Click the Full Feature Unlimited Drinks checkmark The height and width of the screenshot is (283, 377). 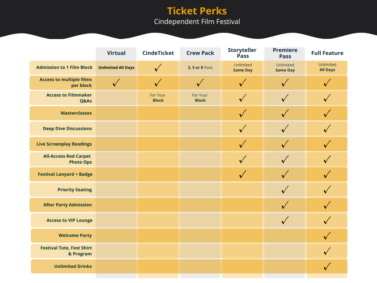click(327, 266)
